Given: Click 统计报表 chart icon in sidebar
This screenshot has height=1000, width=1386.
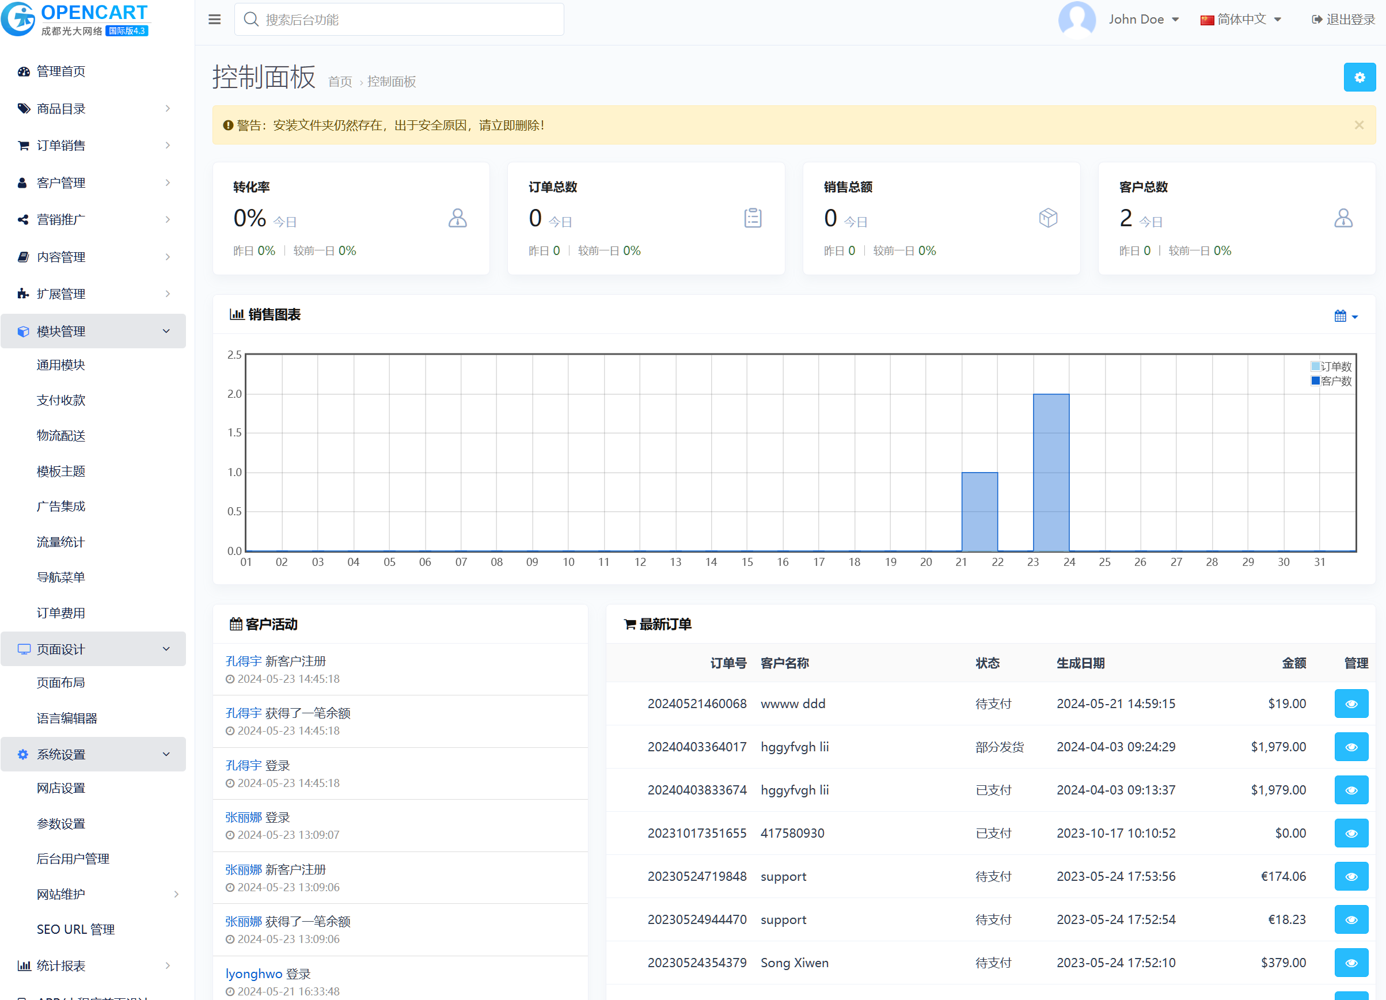Looking at the screenshot, I should pyautogui.click(x=23, y=966).
